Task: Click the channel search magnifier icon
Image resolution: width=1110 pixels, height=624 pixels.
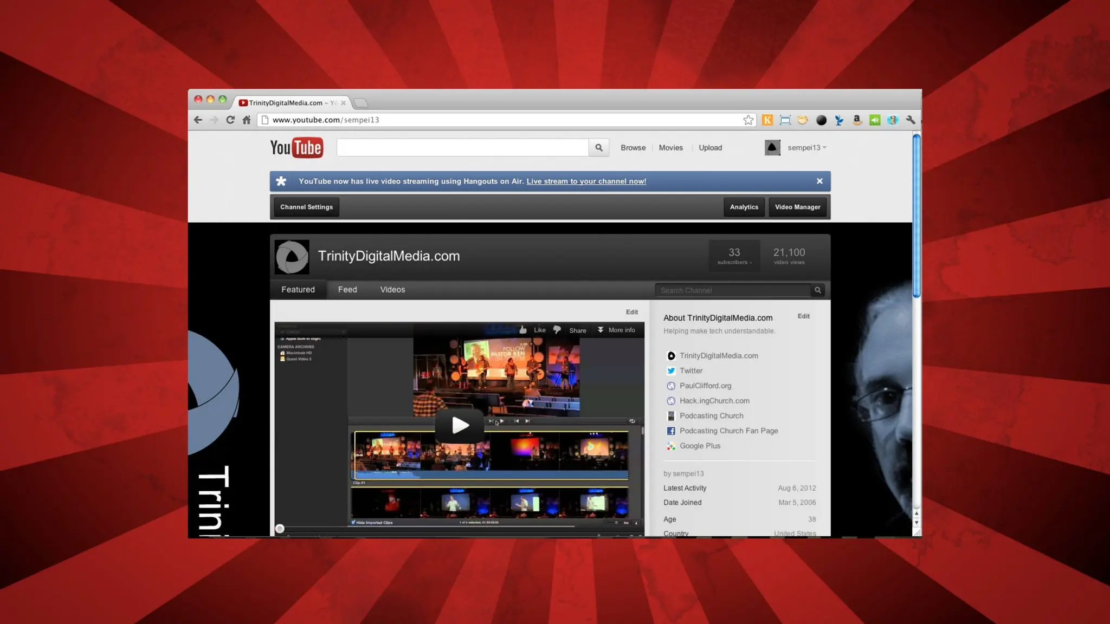Action: [x=818, y=290]
